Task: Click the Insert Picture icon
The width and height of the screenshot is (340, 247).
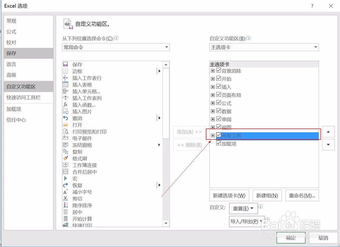Action: tap(66, 111)
